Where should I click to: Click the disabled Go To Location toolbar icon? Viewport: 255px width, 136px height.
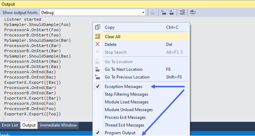click(153, 13)
